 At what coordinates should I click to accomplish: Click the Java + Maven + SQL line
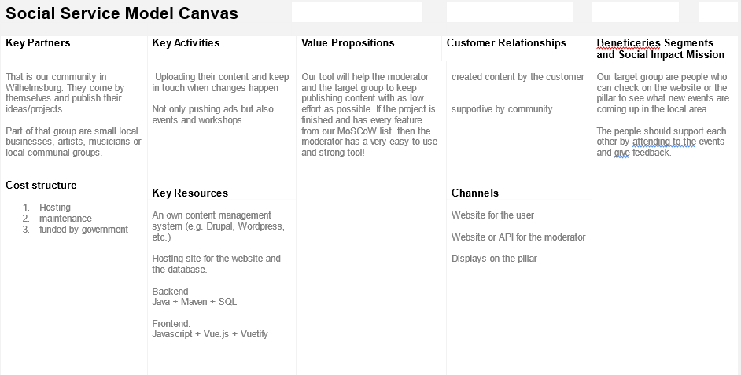(194, 302)
